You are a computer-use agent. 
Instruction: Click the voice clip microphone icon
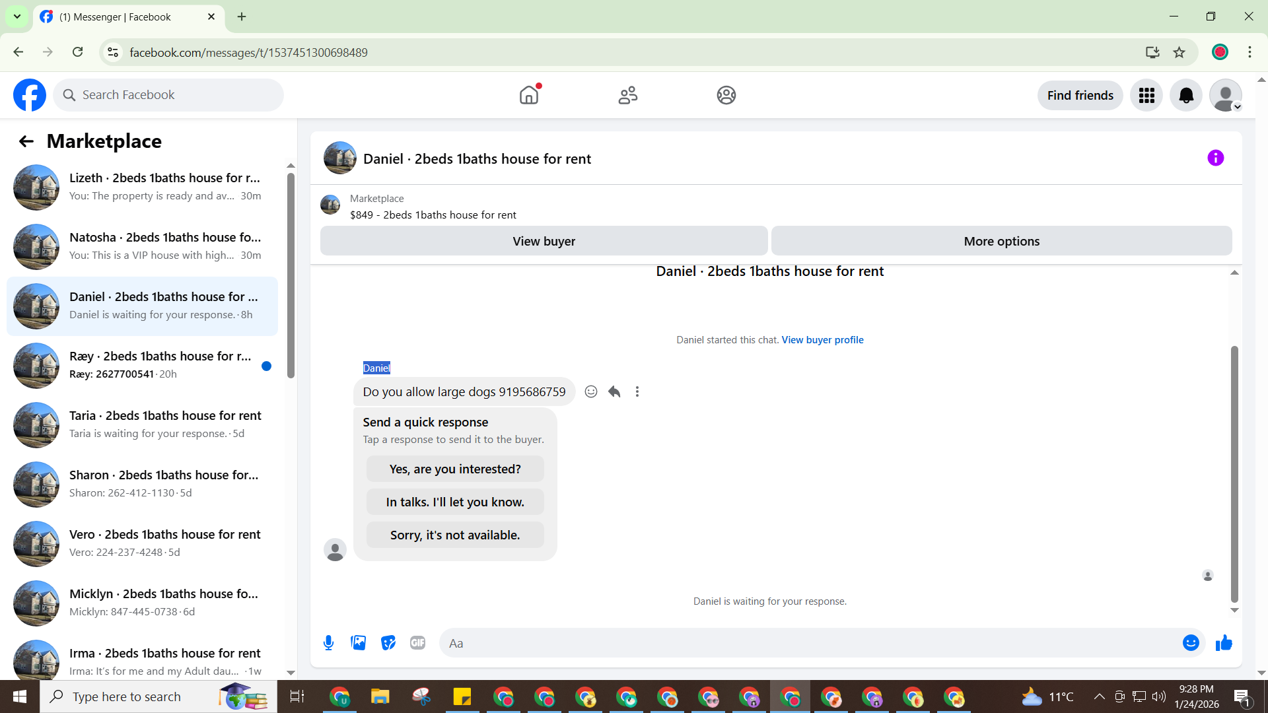[x=328, y=643]
